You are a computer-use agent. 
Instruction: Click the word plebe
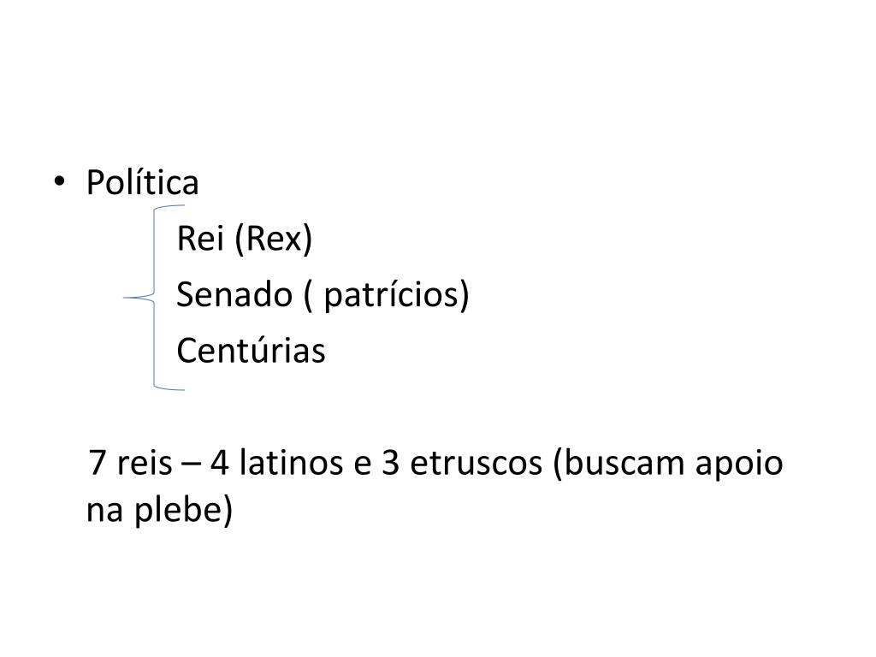184,510
